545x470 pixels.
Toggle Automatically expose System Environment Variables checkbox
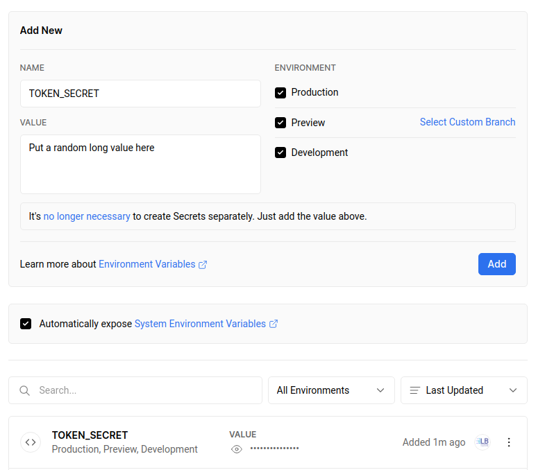click(26, 324)
